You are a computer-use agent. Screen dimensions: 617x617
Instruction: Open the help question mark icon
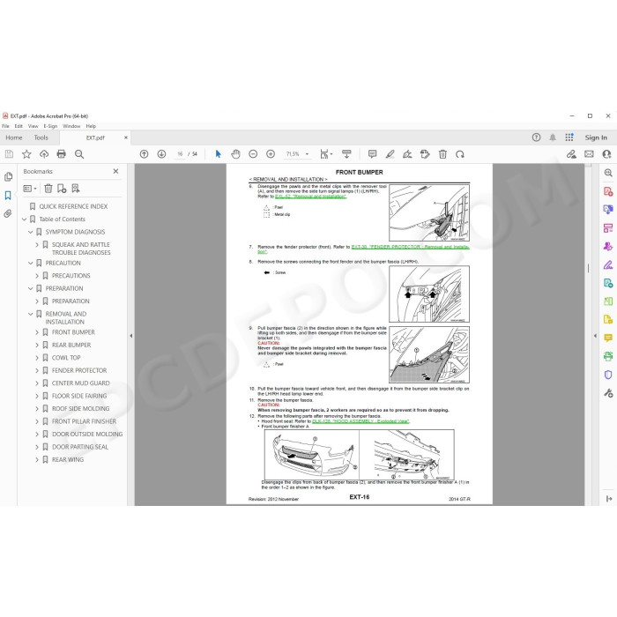tap(536, 138)
